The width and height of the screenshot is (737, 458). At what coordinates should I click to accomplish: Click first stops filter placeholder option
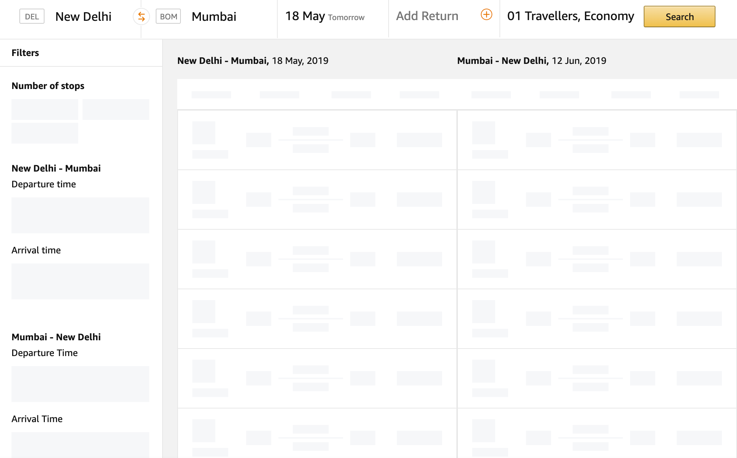click(44, 109)
